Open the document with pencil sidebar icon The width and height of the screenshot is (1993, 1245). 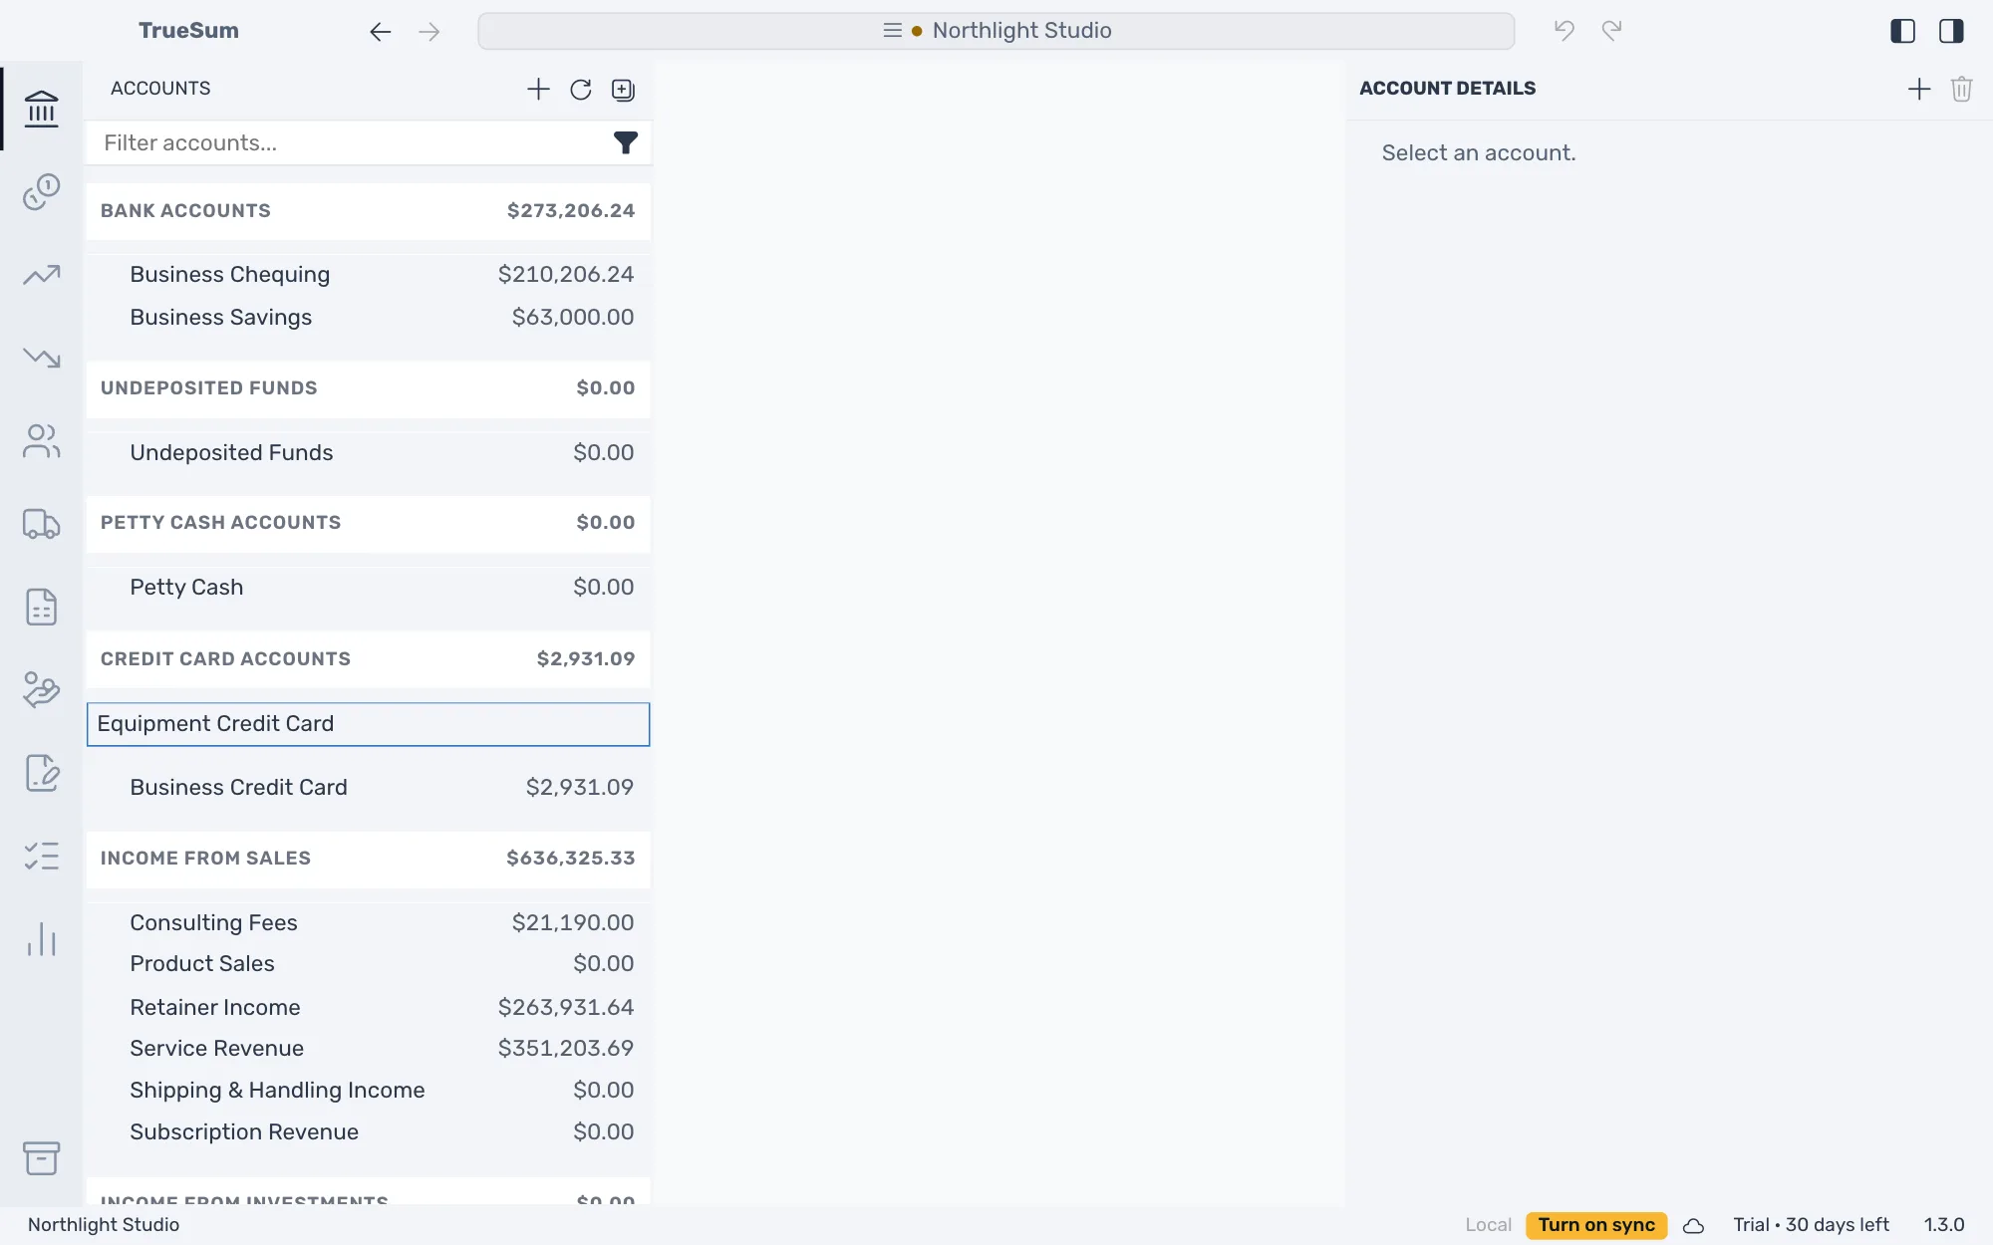[41, 773]
